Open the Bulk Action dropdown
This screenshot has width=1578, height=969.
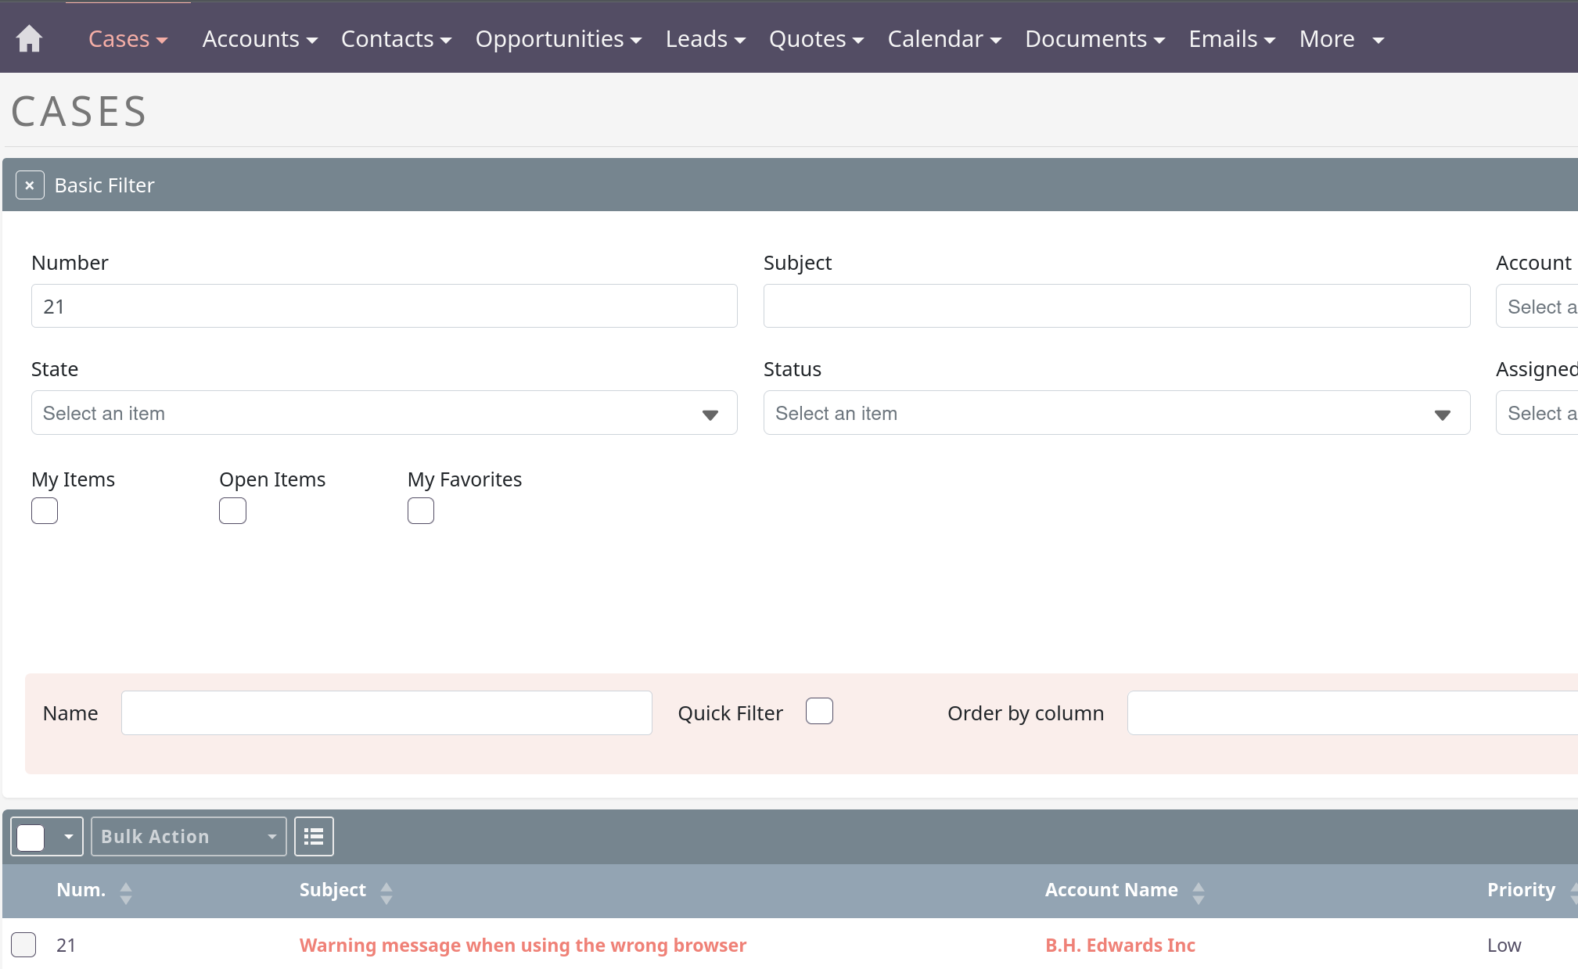(189, 837)
